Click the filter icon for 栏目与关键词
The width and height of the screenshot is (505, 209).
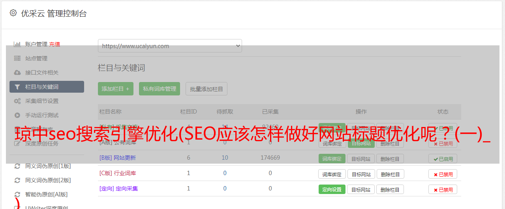pos(17,87)
